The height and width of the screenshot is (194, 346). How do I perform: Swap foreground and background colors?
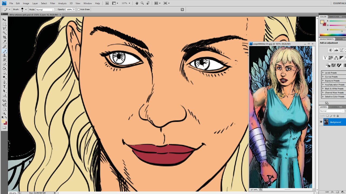click(6, 117)
